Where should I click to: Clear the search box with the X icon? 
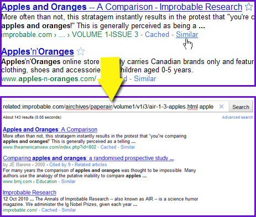tap(221, 107)
